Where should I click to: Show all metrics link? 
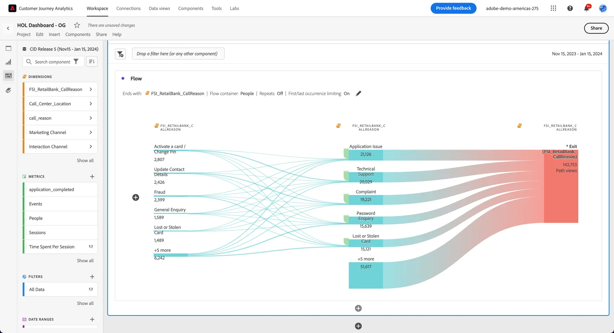pos(85,261)
